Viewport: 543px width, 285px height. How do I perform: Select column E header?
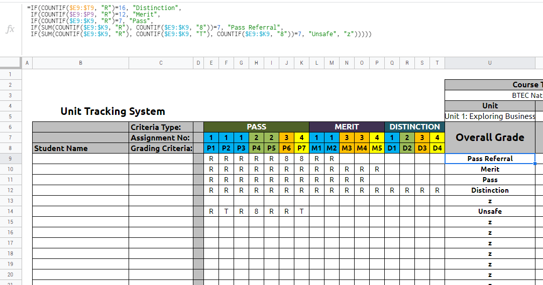[x=211, y=63]
